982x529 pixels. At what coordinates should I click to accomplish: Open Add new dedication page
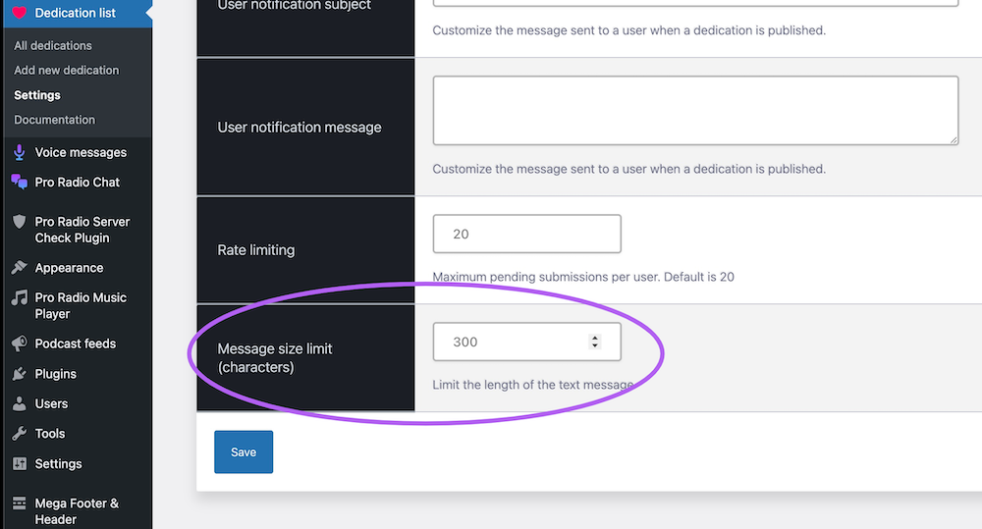point(67,70)
